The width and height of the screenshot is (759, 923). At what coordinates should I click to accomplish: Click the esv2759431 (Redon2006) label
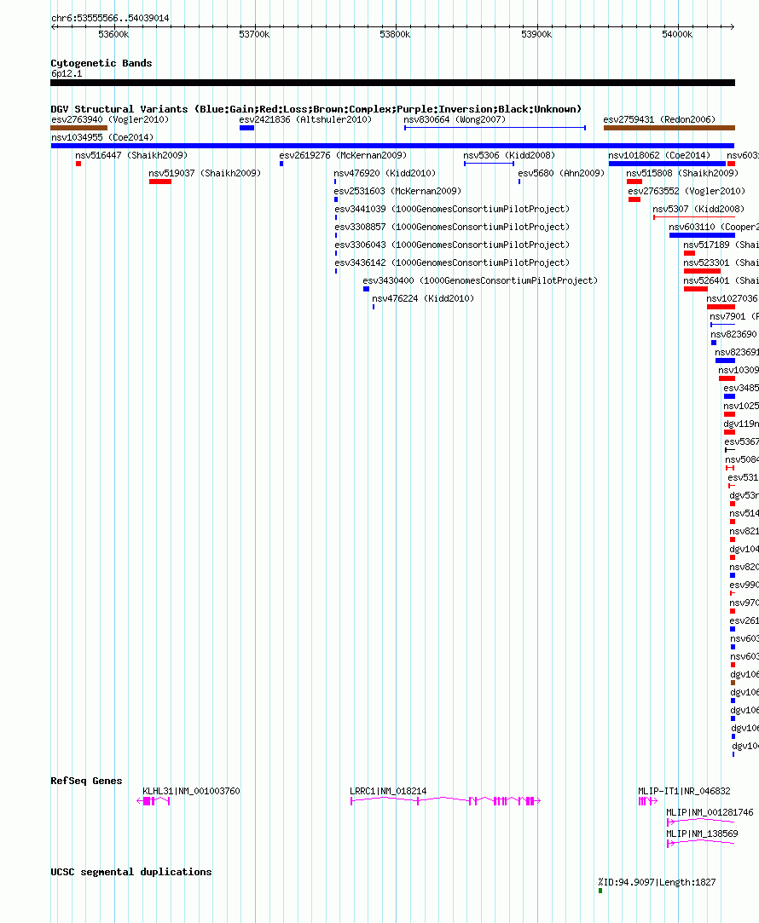pyautogui.click(x=659, y=119)
